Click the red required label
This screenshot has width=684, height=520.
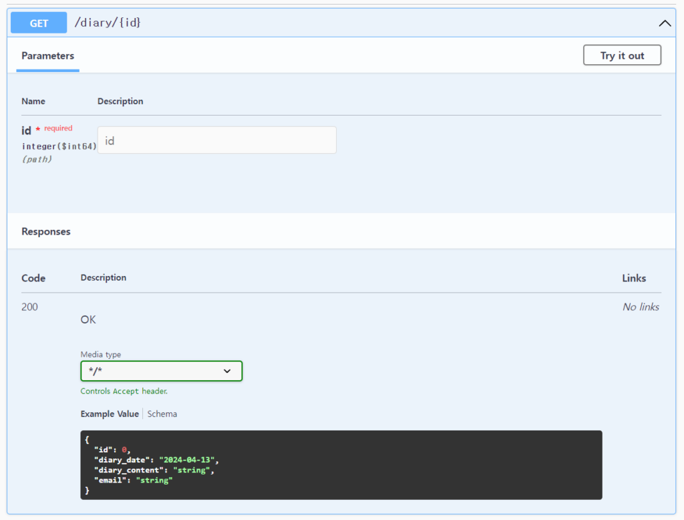(x=58, y=128)
